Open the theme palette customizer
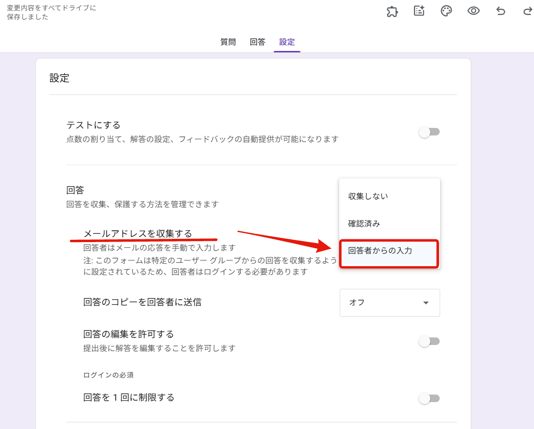The height and width of the screenshot is (429, 534). tap(446, 11)
